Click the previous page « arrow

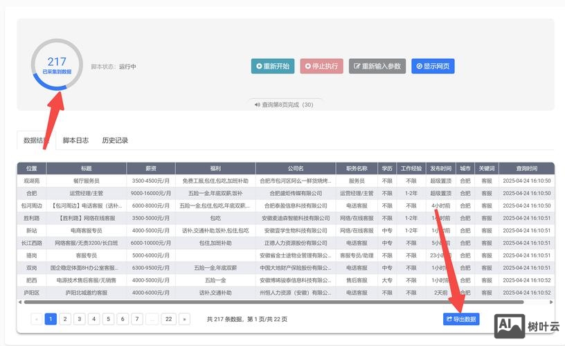[x=37, y=319]
